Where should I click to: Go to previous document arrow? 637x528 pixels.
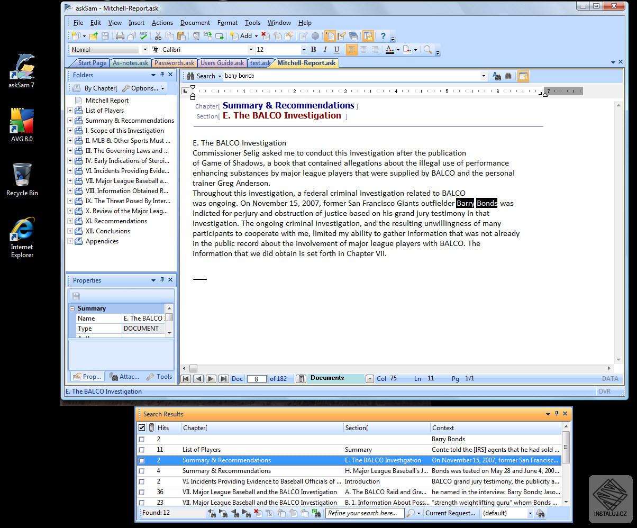(198, 378)
